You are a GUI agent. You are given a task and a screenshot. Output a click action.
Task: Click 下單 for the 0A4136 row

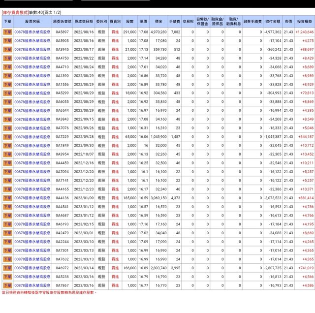(x=7, y=198)
